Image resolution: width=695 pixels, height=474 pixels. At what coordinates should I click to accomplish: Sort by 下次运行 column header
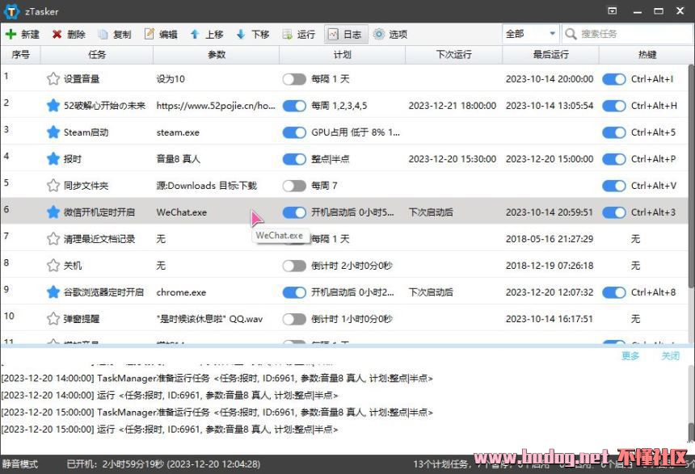453,54
